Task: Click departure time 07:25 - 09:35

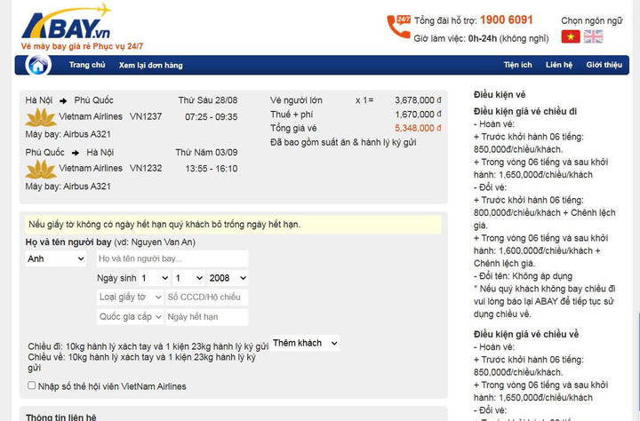Action: (211, 117)
